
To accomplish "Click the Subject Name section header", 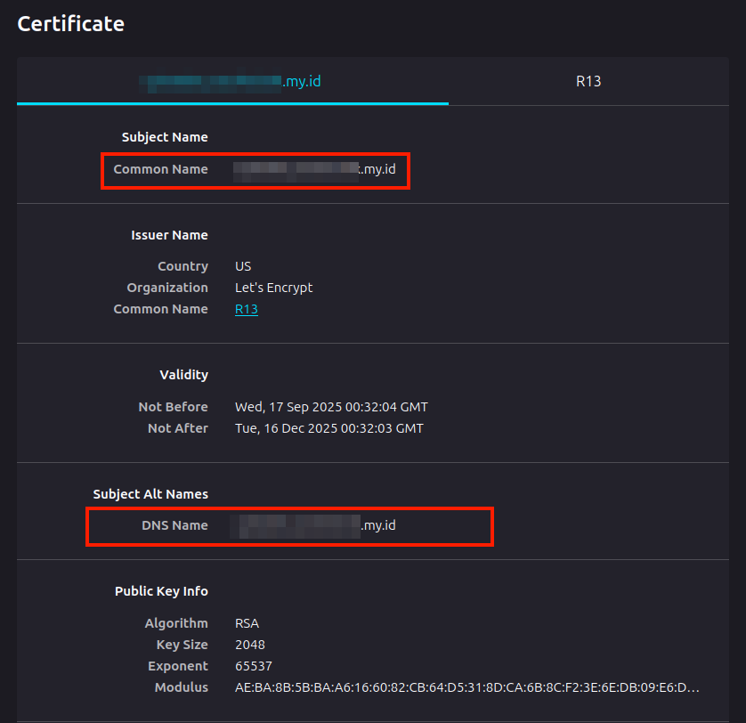I will tap(165, 137).
